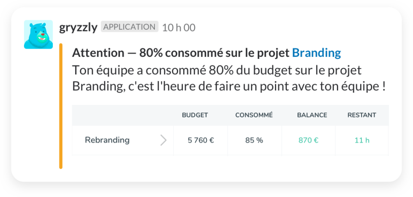
Task: Click the message text mentioning ton équipe
Action: [228, 86]
